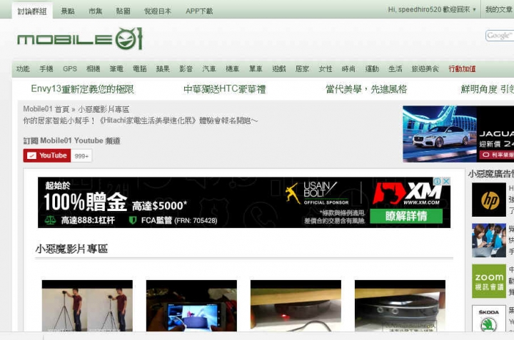Open the 筆電 category
This screenshot has width=514, height=340.
(x=116, y=68)
